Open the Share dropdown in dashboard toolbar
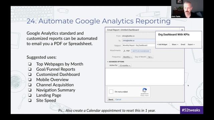The height and width of the screenshot is (120, 214). click(x=175, y=44)
